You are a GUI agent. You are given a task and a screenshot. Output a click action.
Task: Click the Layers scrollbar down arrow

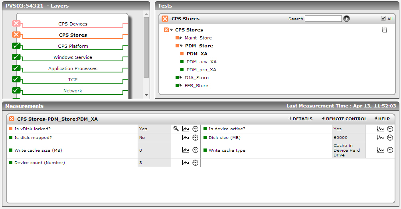point(146,95)
